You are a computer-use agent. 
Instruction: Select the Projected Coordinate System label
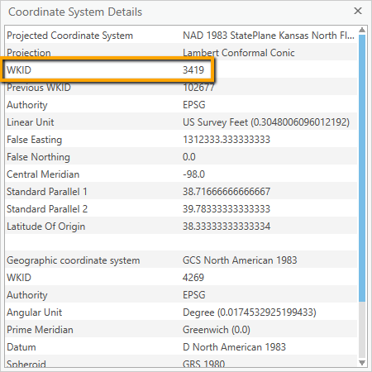click(70, 36)
